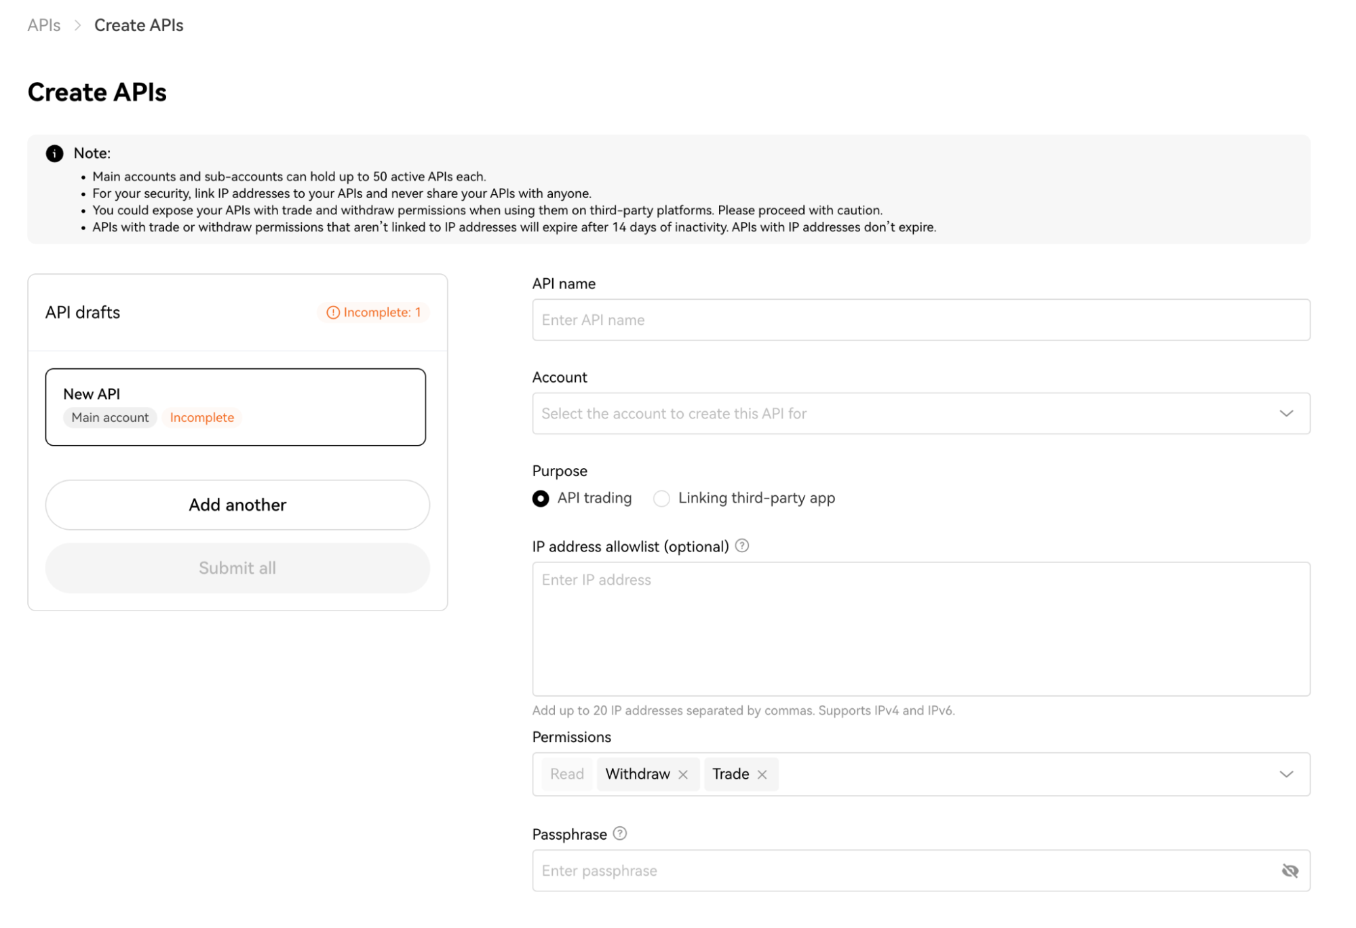Screen dimensions: 1356x928
Task: Select the New API draft card
Action: (x=235, y=406)
